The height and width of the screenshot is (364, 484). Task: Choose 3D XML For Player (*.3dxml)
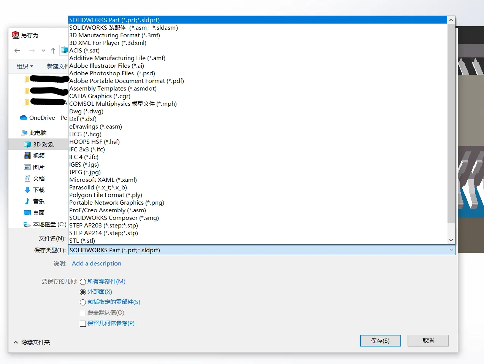pos(257,43)
